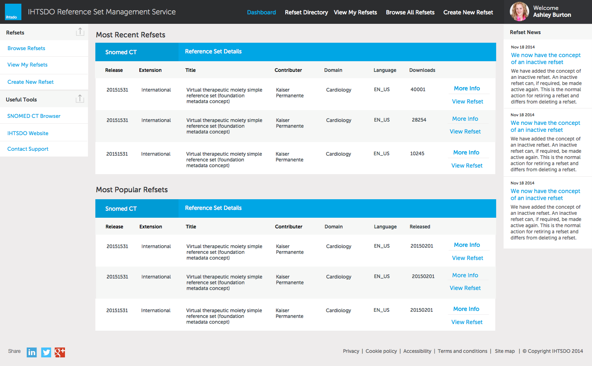The width and height of the screenshot is (592, 366).
Task: Click Domain header in Most Popular table
Action: 333,227
